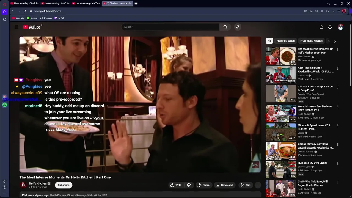This screenshot has width=352, height=198.
Task: Open #HellsKitchen hashtag link
Action: point(58,195)
